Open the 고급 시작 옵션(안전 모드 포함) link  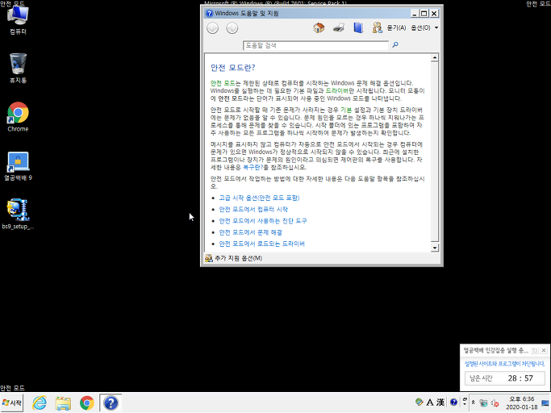coord(259,198)
